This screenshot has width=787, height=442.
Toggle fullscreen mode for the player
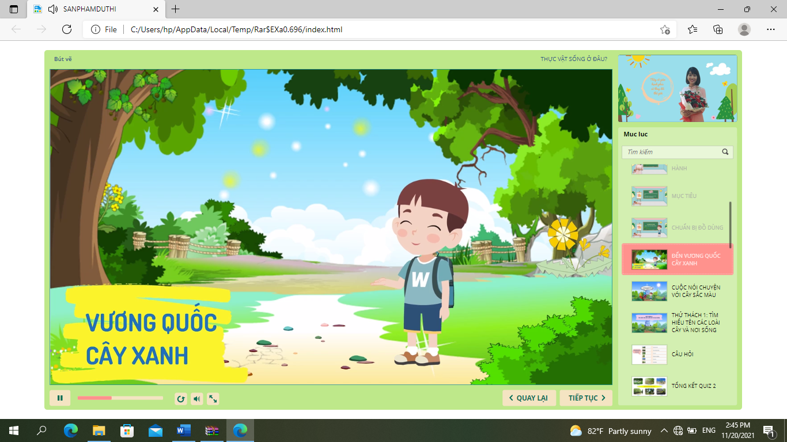[x=213, y=399]
